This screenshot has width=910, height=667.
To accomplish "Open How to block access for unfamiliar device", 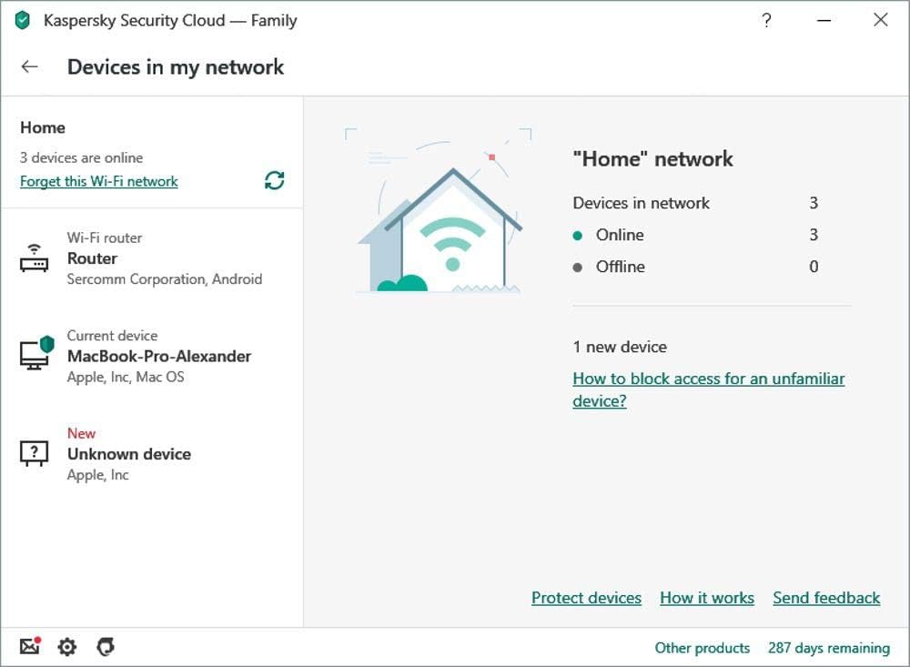I will (709, 389).
